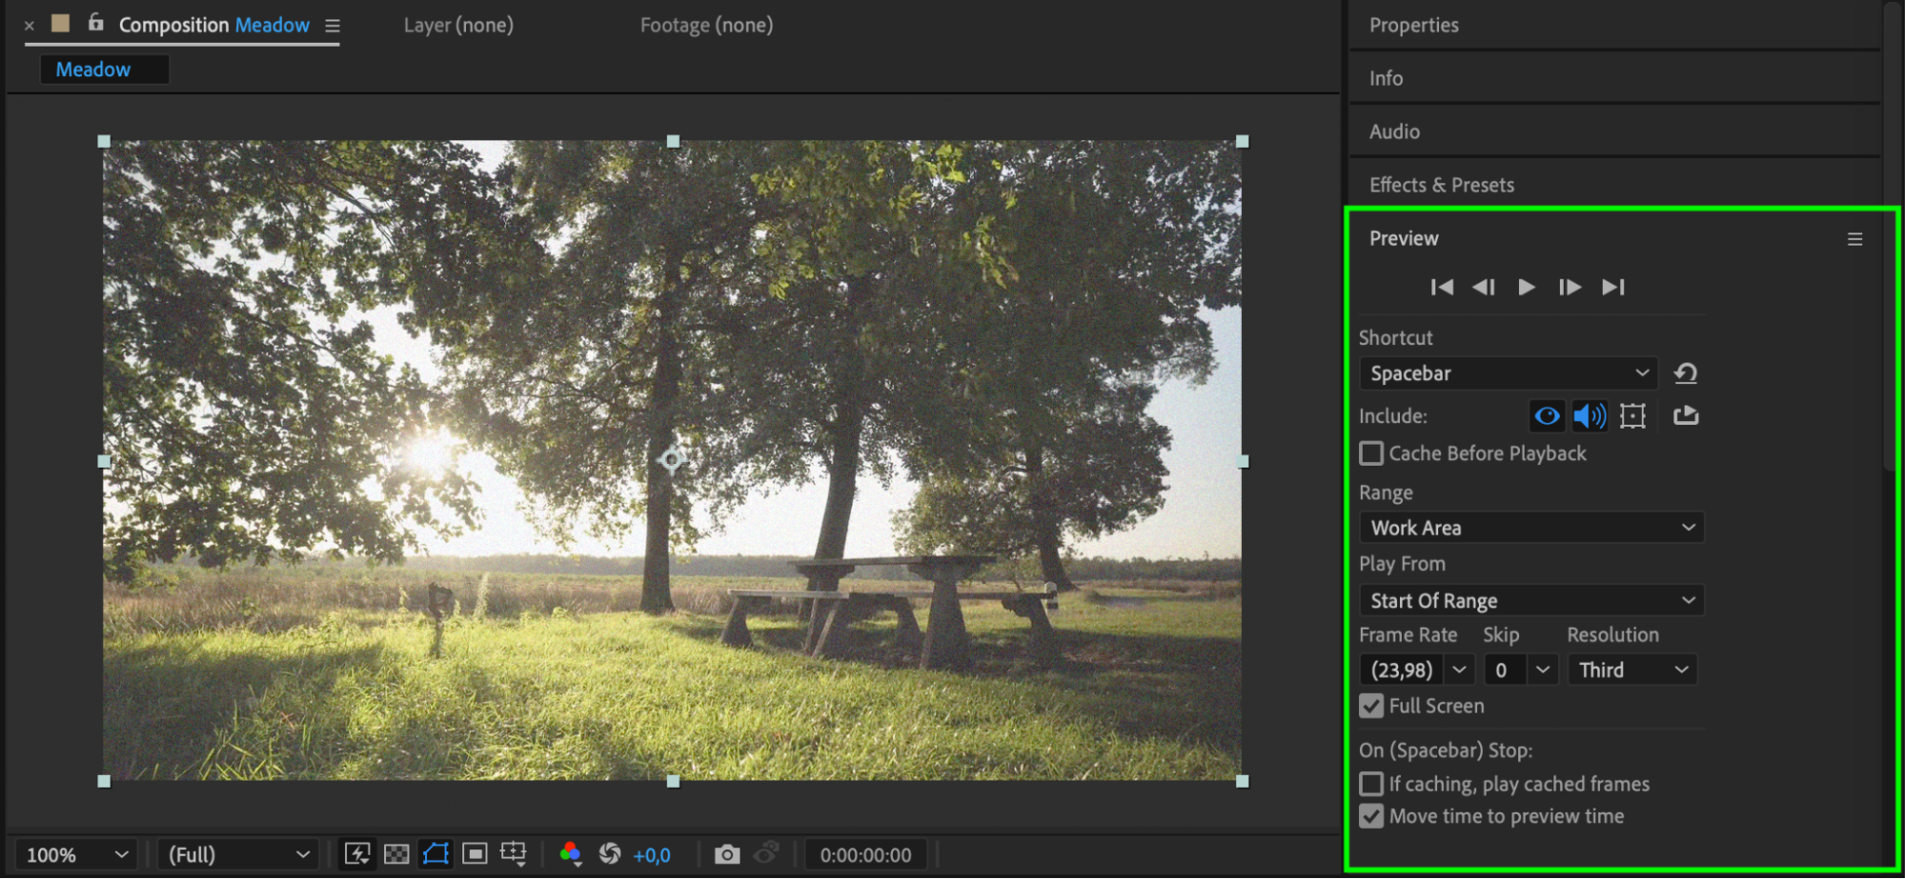This screenshot has height=879, width=1905.
Task: Jump to first frame in Preview
Action: (x=1442, y=287)
